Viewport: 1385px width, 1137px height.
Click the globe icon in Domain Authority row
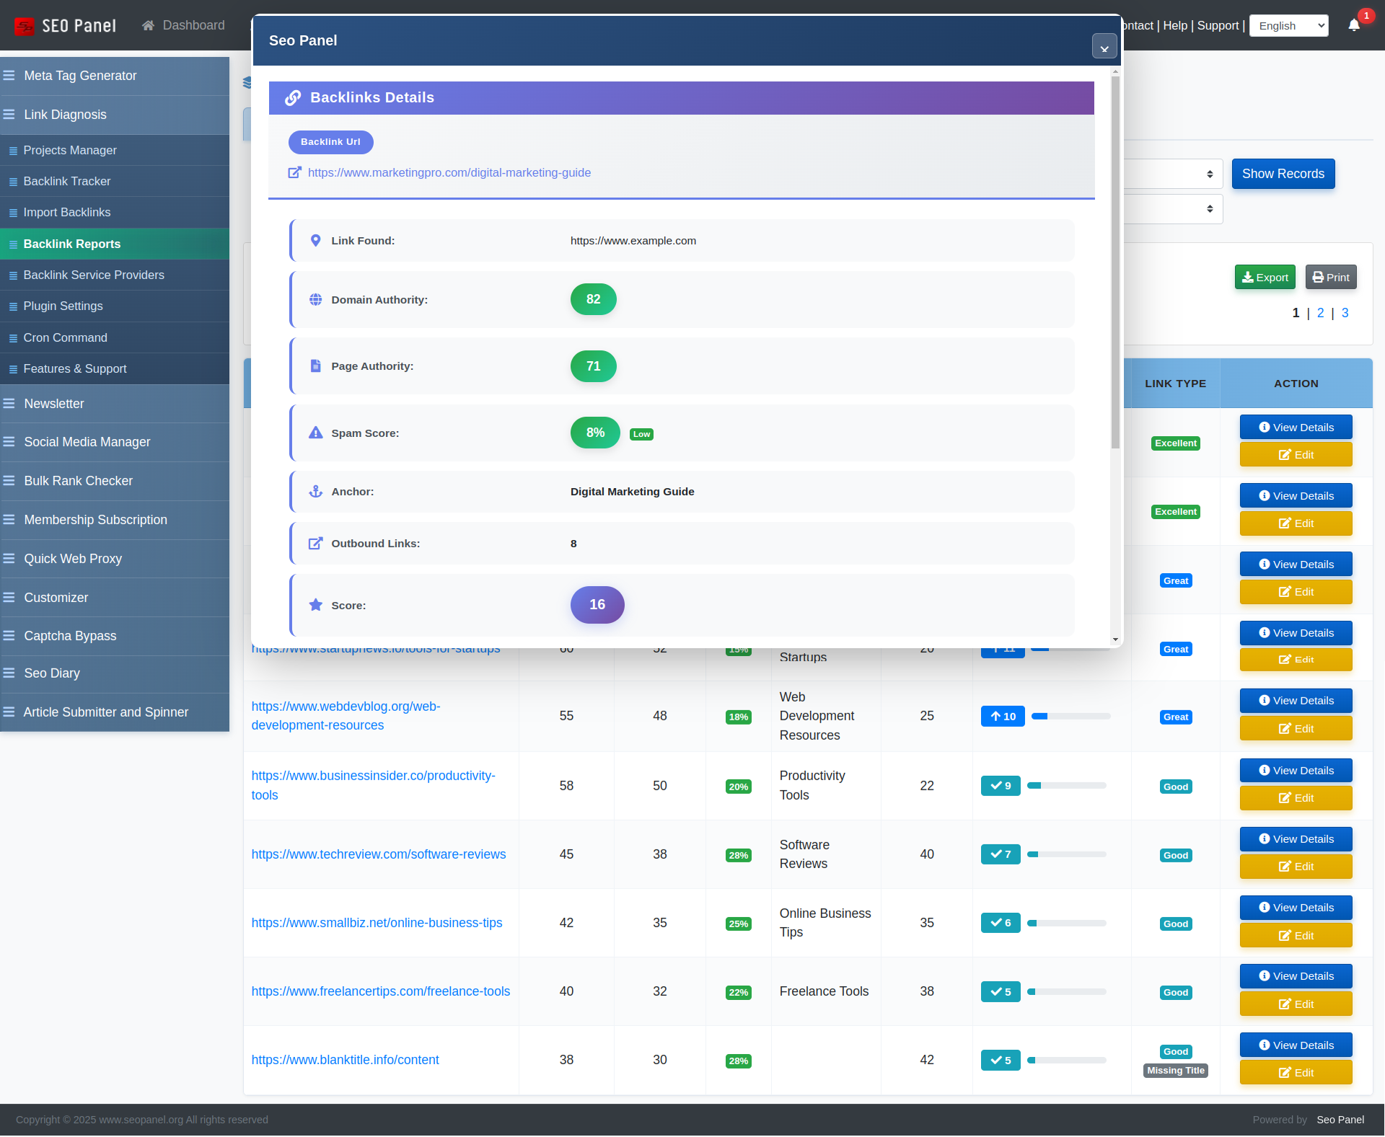click(x=315, y=299)
